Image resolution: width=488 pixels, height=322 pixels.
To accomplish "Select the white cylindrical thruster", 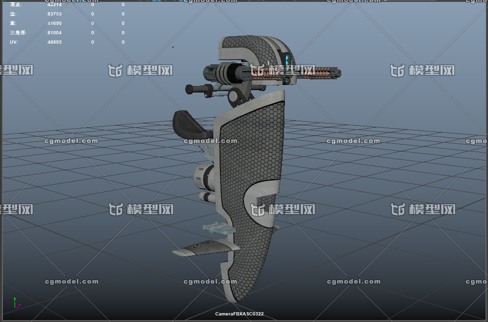I will tap(204, 176).
